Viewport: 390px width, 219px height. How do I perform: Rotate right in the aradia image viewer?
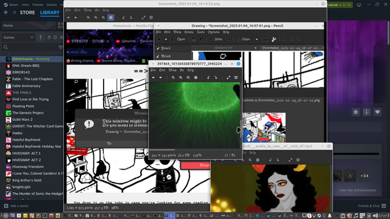click(278, 160)
